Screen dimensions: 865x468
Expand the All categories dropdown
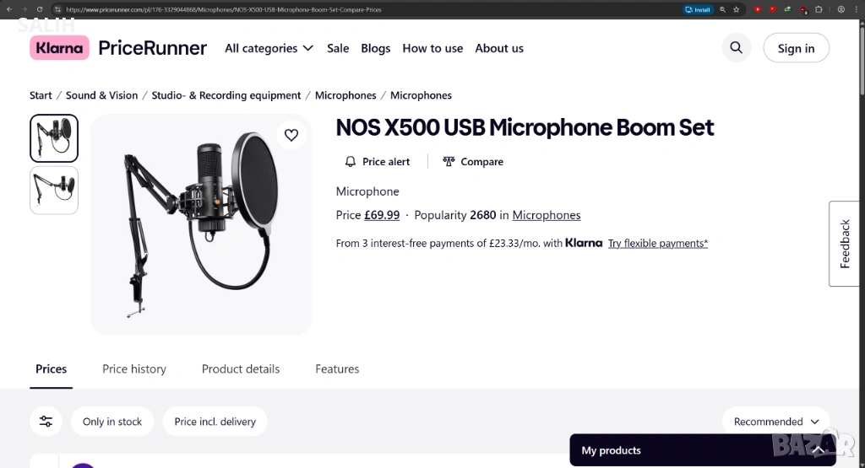(269, 48)
